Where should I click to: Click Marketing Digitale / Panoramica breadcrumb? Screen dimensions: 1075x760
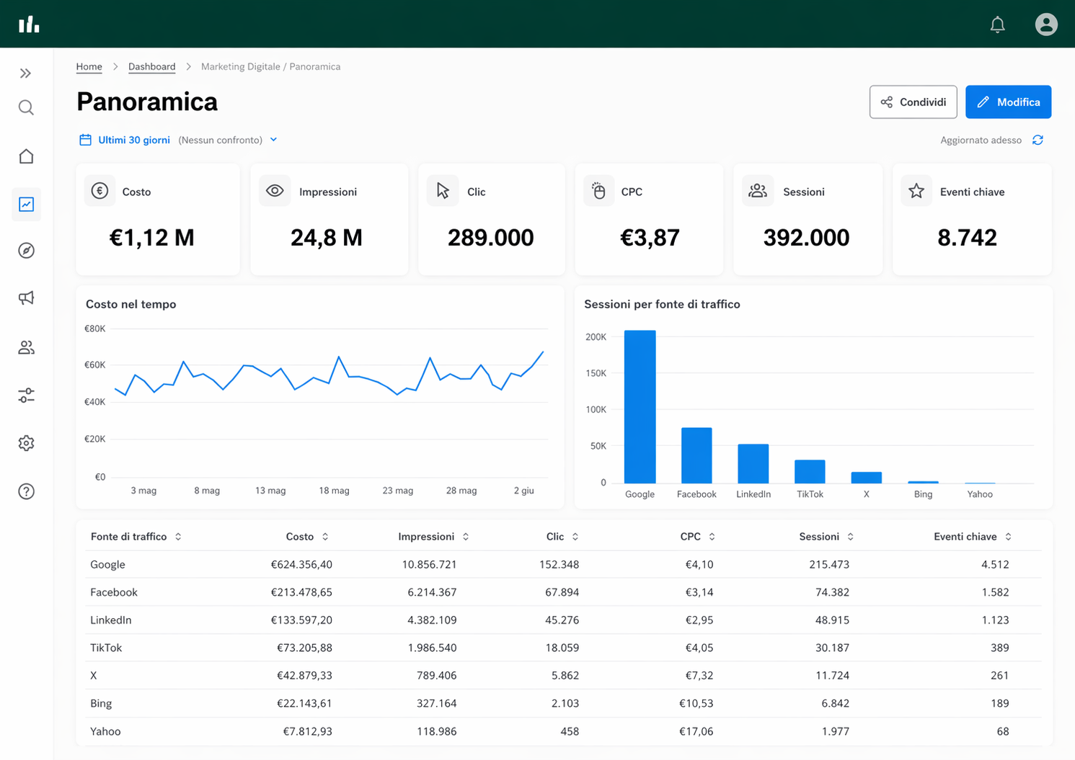tap(270, 66)
